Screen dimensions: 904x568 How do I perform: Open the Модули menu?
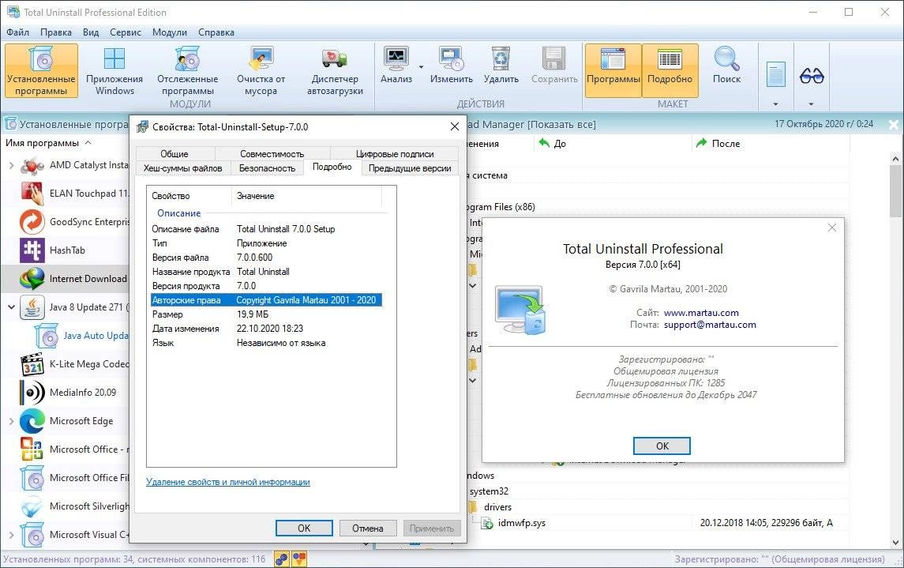[x=170, y=32]
